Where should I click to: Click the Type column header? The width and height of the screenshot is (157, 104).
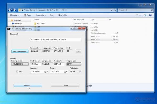click(x=92, y=19)
